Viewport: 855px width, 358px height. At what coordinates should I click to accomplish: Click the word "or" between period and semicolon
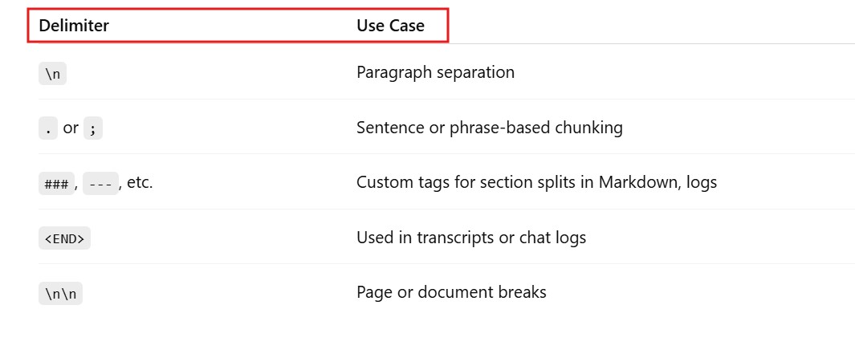tap(71, 128)
